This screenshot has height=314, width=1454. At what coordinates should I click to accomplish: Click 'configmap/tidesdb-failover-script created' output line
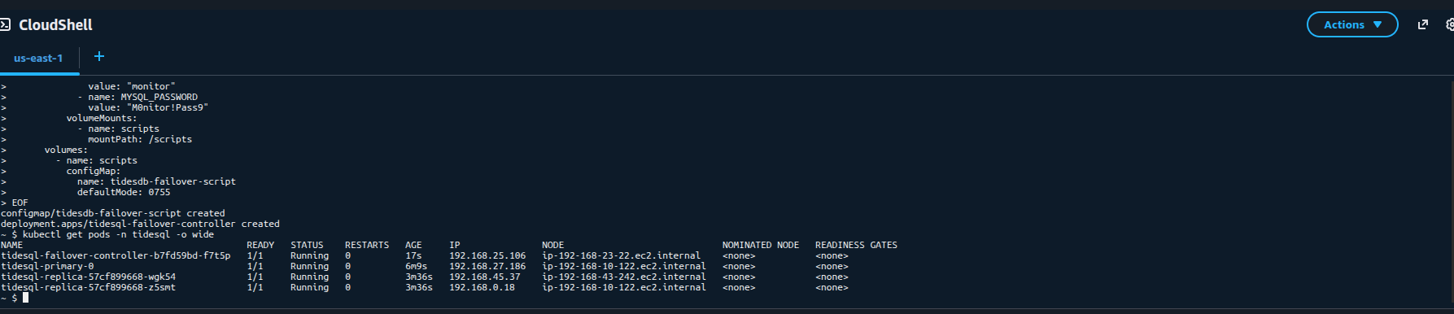click(113, 213)
